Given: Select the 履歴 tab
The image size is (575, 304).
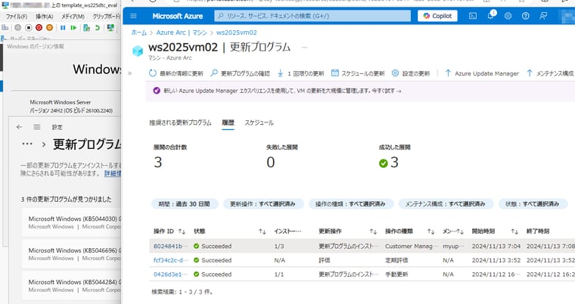Looking at the screenshot, I should pyautogui.click(x=228, y=123).
